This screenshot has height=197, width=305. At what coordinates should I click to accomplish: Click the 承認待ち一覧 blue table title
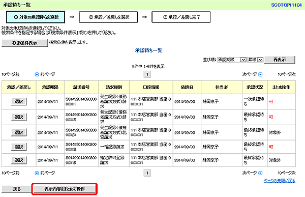(148, 51)
